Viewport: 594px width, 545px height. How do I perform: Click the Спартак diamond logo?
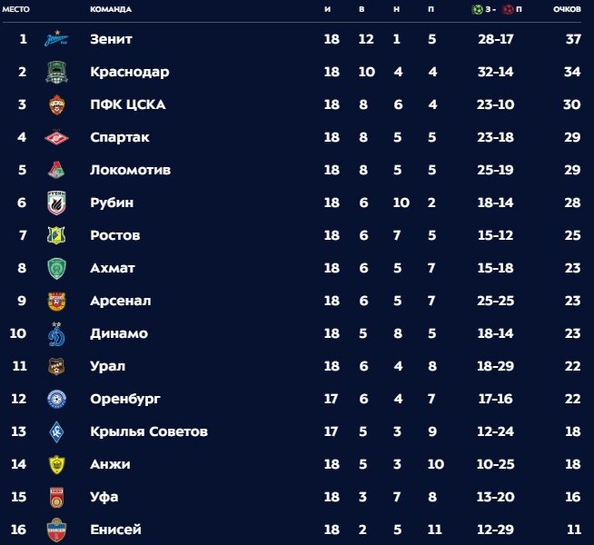pos(56,137)
